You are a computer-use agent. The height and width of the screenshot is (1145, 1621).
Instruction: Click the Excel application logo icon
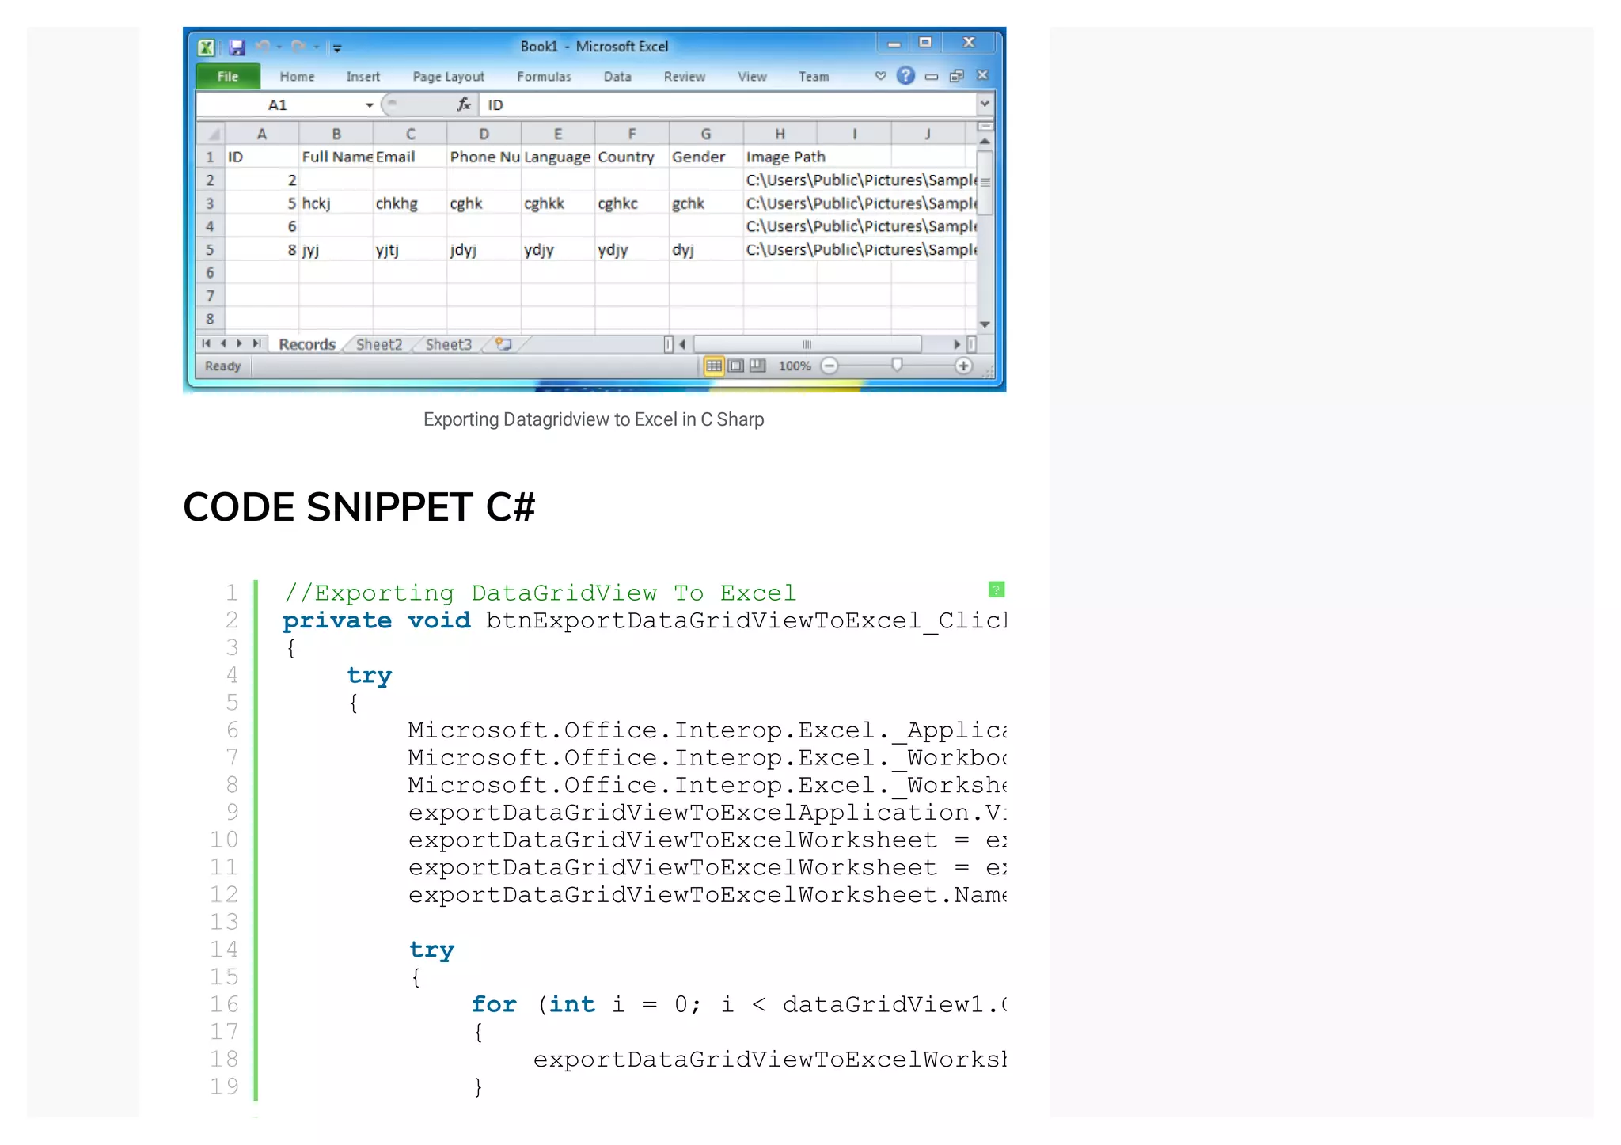[206, 47]
